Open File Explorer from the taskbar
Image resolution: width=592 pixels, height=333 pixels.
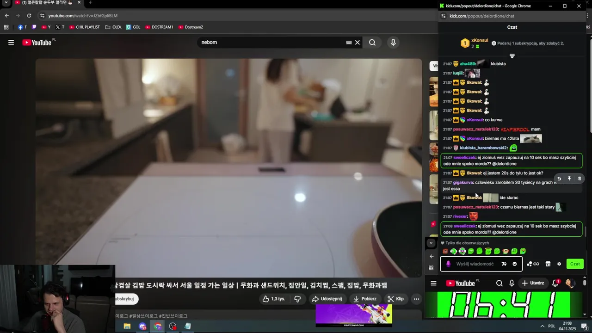[x=127, y=327]
